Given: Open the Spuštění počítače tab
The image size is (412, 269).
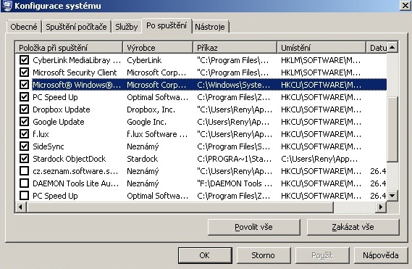Looking at the screenshot, I should [x=76, y=27].
